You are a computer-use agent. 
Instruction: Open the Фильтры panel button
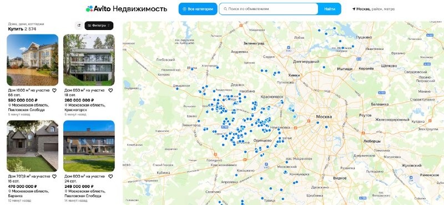99,26
